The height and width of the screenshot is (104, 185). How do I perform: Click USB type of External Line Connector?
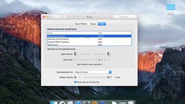point(100,39)
